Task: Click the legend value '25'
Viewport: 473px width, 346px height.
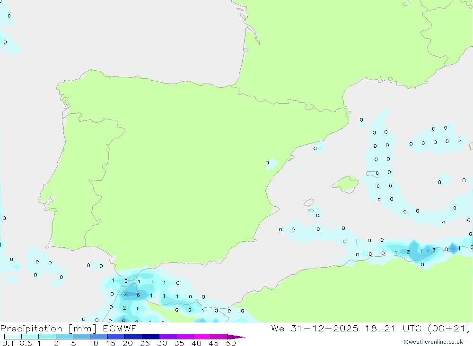Action: pyautogui.click(x=145, y=343)
